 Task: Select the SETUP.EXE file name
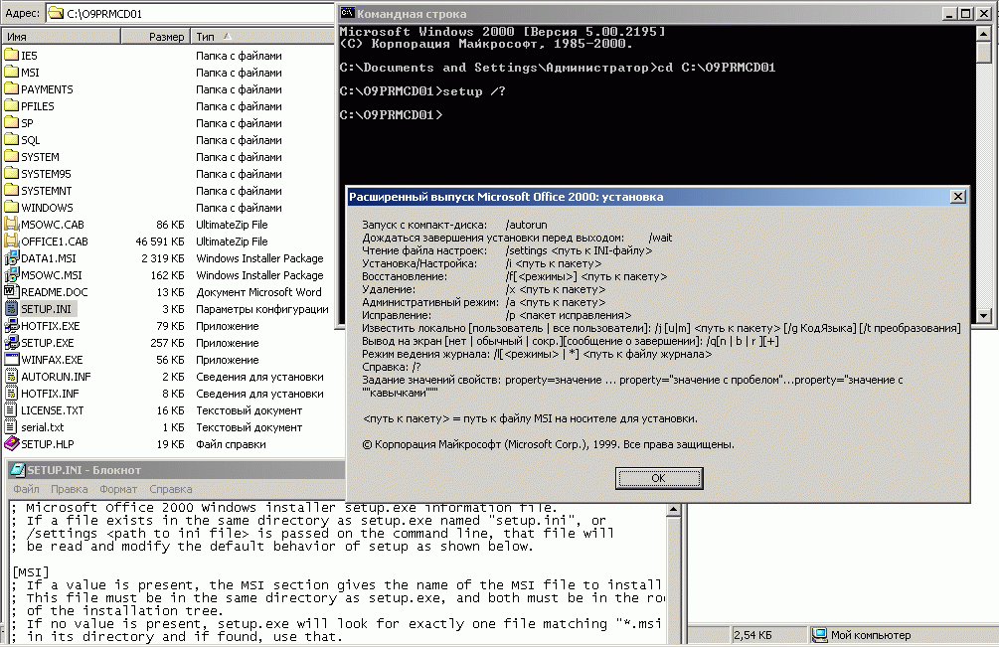[x=47, y=343]
